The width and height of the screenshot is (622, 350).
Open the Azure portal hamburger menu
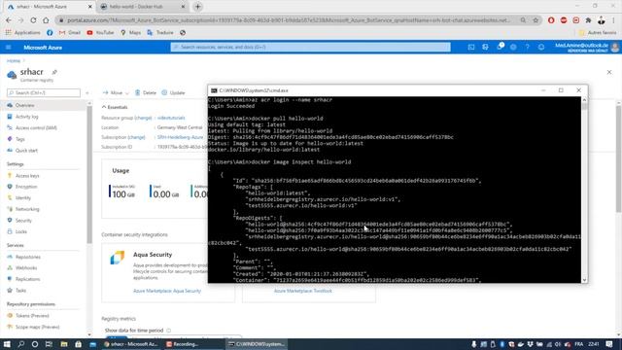coord(9,48)
